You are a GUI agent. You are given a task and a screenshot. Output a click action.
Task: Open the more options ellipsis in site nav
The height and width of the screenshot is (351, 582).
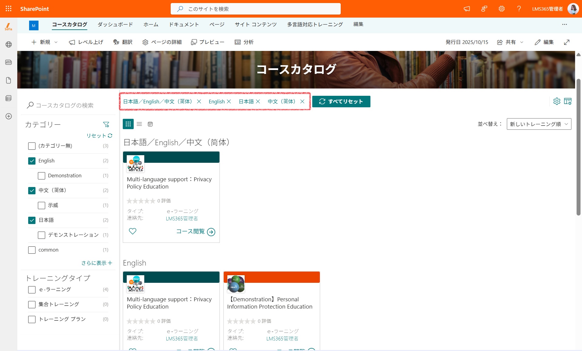(x=564, y=24)
